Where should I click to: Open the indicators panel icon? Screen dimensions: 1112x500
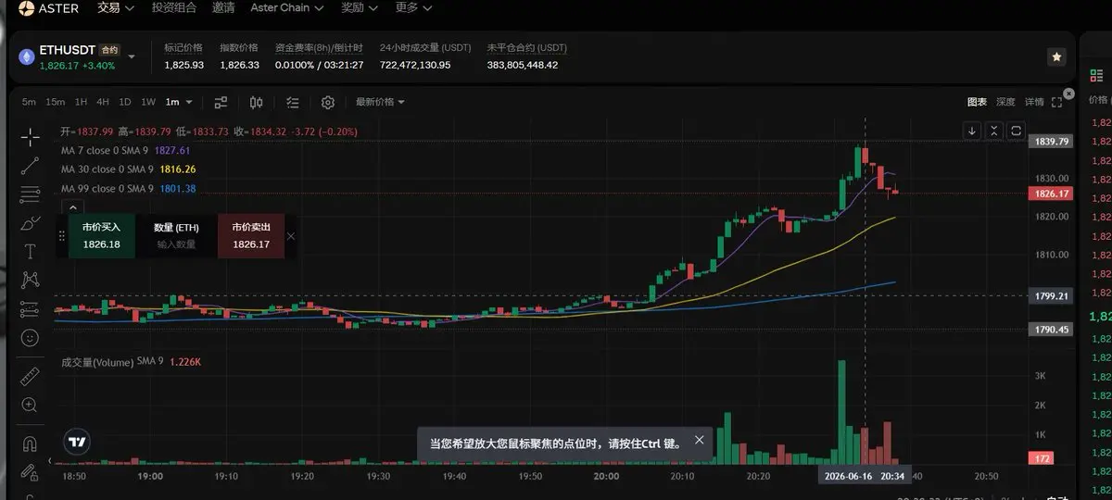click(x=221, y=102)
